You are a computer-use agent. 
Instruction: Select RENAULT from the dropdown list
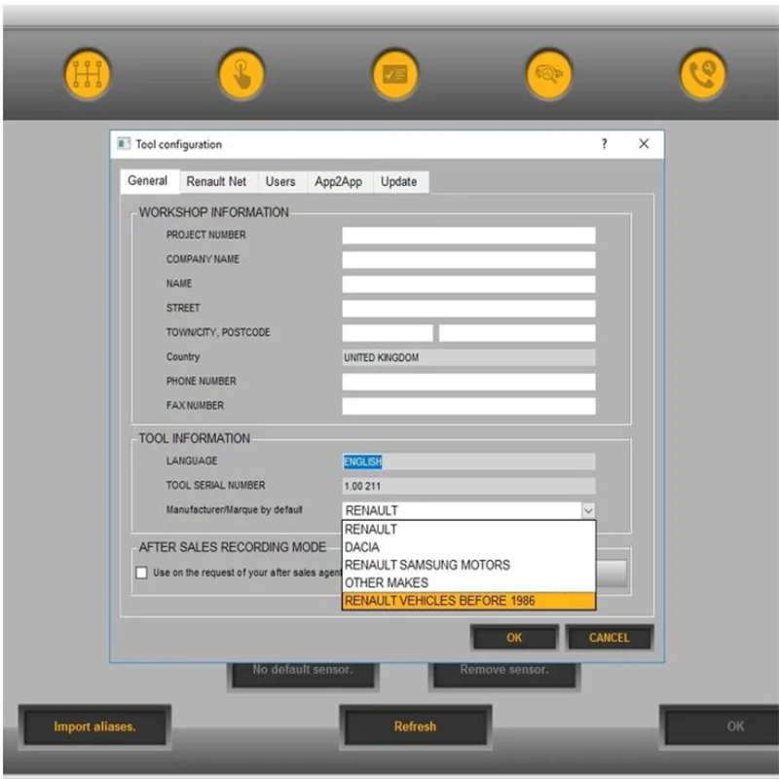pyautogui.click(x=468, y=530)
